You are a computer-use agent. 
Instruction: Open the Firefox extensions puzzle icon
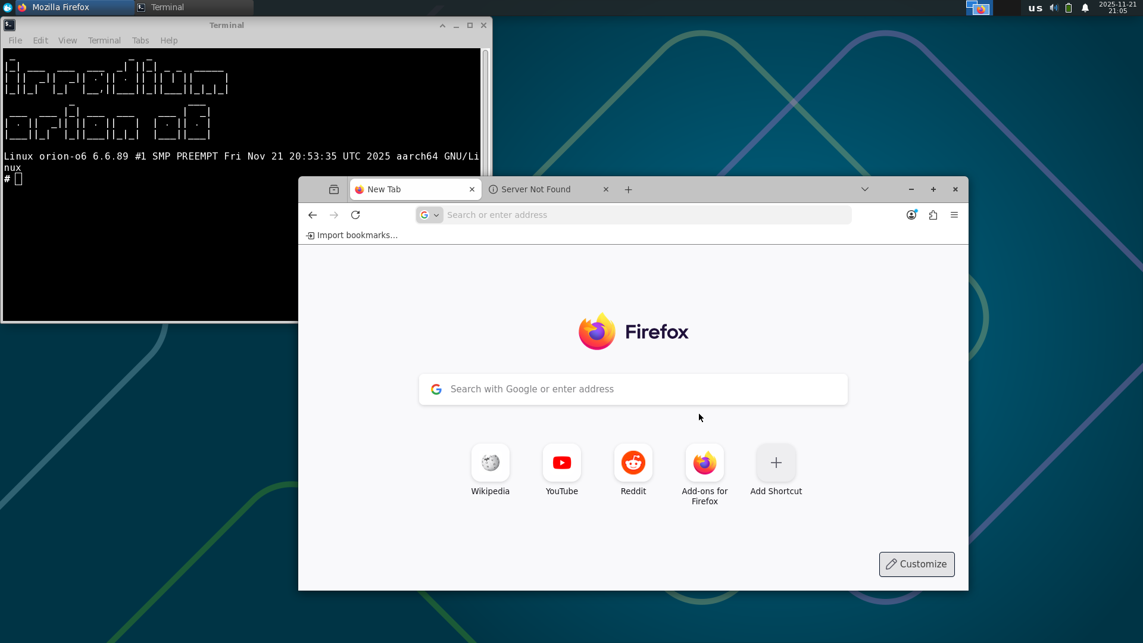tap(933, 215)
